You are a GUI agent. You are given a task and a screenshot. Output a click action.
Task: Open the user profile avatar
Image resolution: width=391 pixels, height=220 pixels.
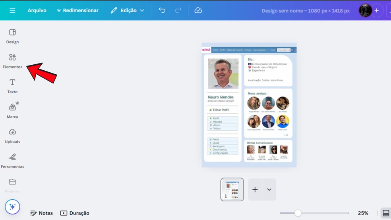[x=365, y=10]
